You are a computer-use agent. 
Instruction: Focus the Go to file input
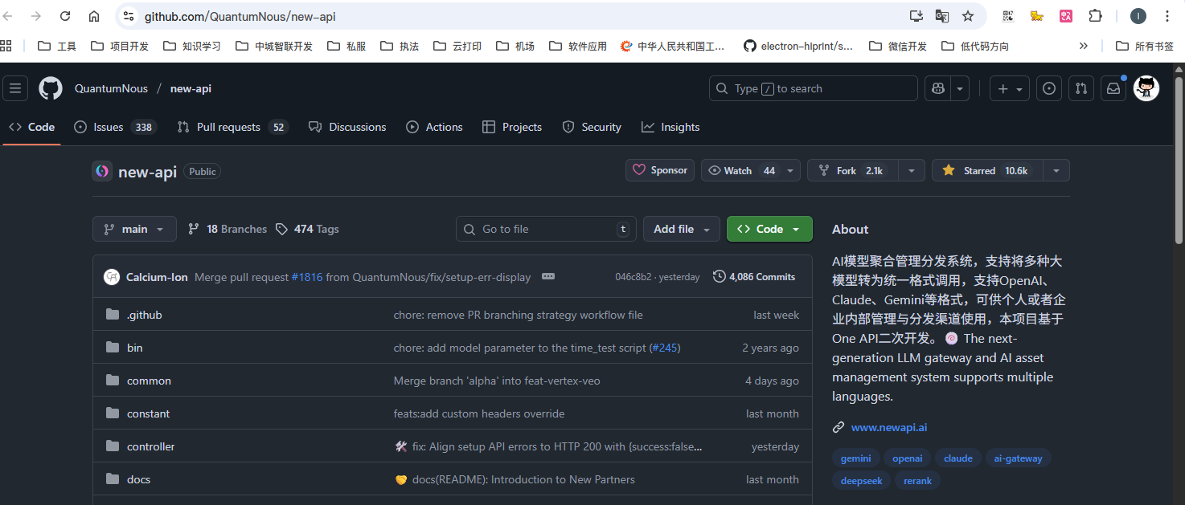coord(546,229)
